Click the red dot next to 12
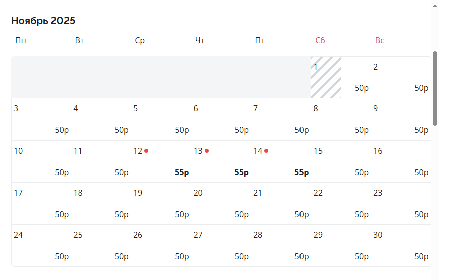450x280 pixels. (146, 151)
